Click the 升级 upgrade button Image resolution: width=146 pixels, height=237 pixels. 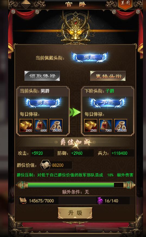pyautogui.click(x=75, y=213)
